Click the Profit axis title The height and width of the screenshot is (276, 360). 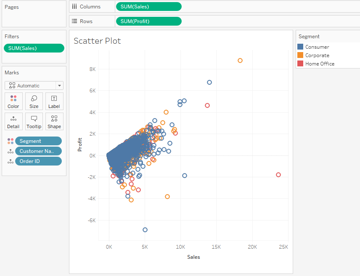79,145
